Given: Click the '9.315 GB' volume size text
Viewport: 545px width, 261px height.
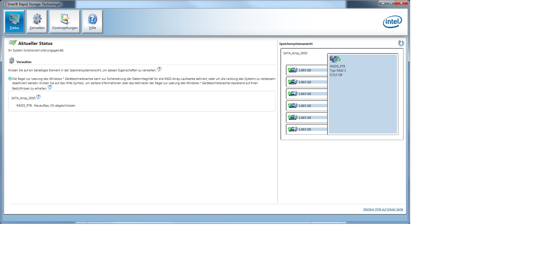Looking at the screenshot, I should point(336,75).
